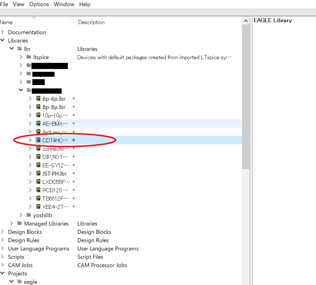Expand the Documentation tree node
316x285 pixels.
[2, 32]
